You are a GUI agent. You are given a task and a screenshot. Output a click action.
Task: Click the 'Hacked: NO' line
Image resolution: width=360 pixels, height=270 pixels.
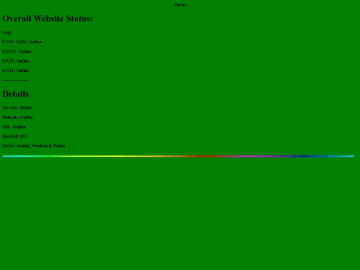14,137
